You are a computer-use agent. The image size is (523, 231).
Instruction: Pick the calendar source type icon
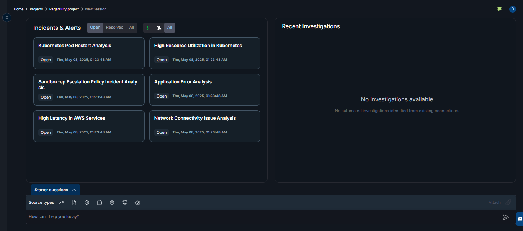[x=99, y=202]
